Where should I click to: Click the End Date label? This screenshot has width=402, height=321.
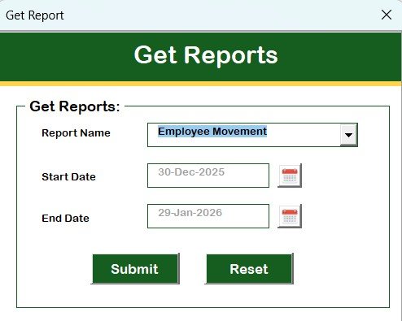click(x=65, y=219)
